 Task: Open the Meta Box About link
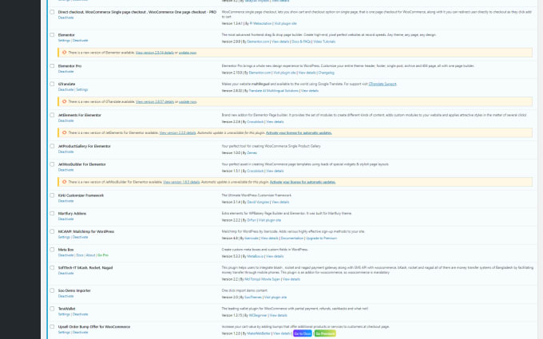(x=90, y=255)
